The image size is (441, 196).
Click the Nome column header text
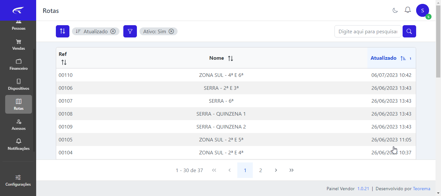217,58
